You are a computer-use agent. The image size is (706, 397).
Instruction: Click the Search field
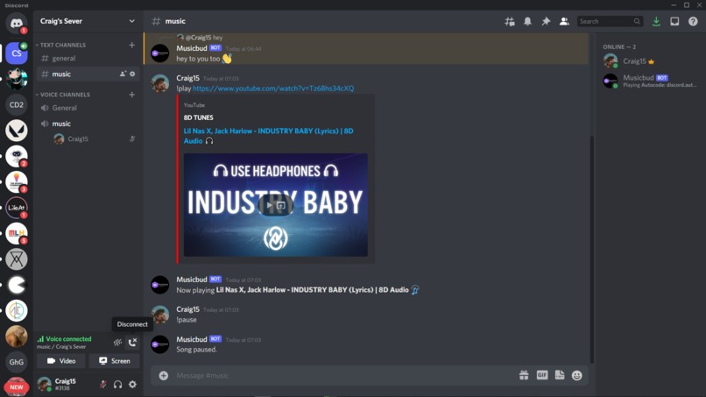(610, 21)
